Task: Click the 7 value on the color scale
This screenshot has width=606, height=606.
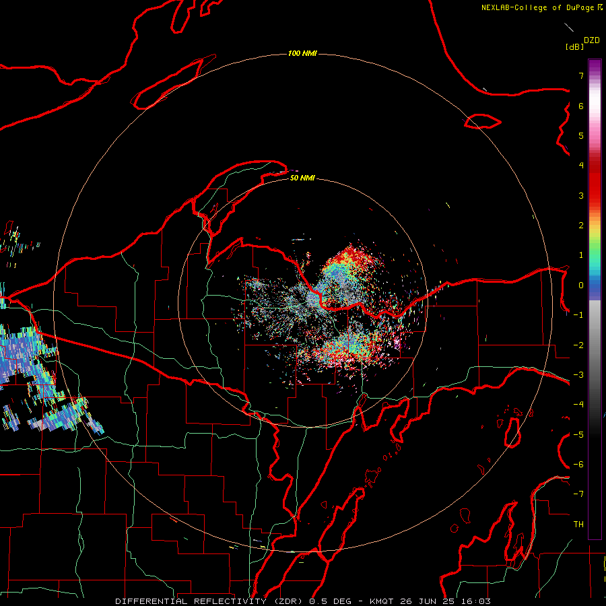Action: coord(581,75)
